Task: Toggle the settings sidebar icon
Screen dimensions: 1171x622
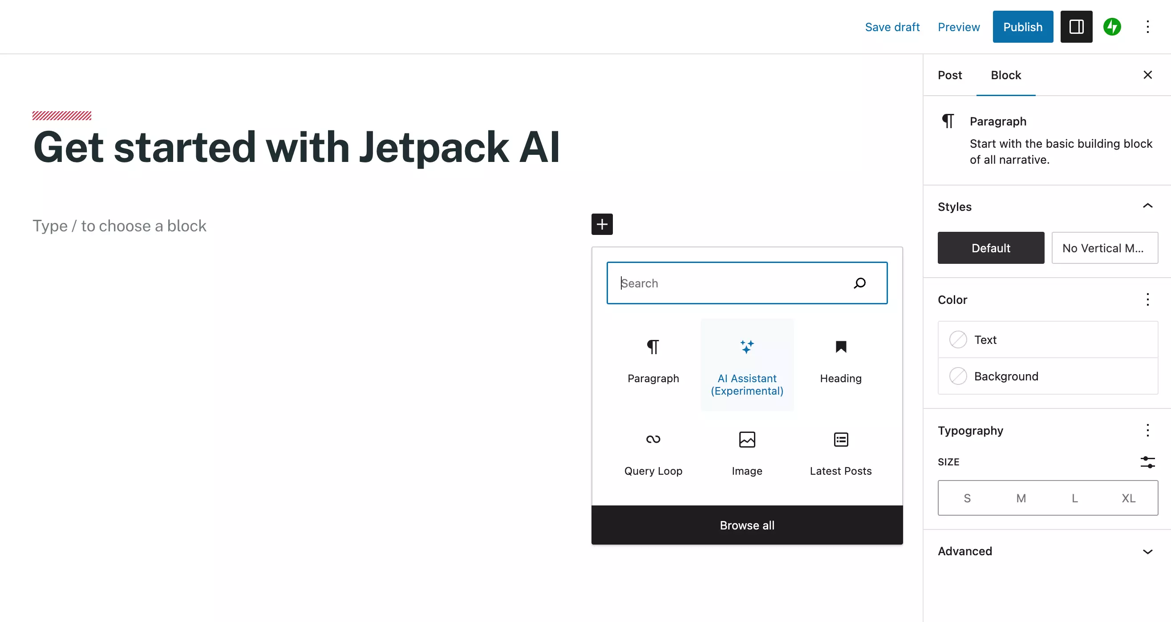Action: point(1076,27)
